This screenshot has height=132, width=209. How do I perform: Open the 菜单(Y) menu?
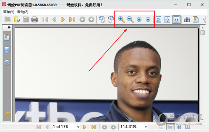pyautogui.click(x=9, y=12)
